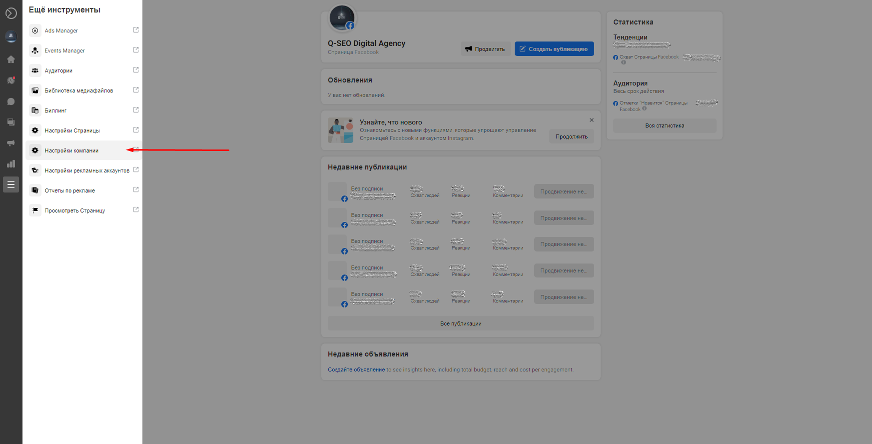Screen dimensions: 872x444
Task: Toggle the hamburger More tools menu
Action: click(11, 184)
